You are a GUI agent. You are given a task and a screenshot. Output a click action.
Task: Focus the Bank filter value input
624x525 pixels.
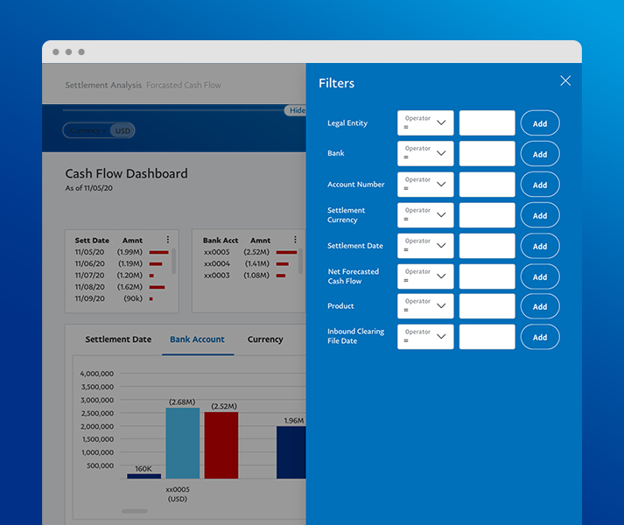click(x=487, y=154)
